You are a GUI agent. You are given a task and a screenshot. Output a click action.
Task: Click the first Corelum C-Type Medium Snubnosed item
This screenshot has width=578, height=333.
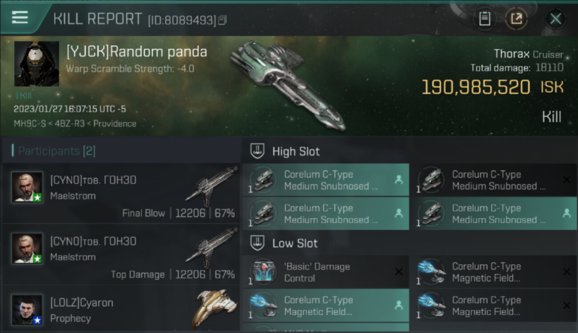coord(325,180)
